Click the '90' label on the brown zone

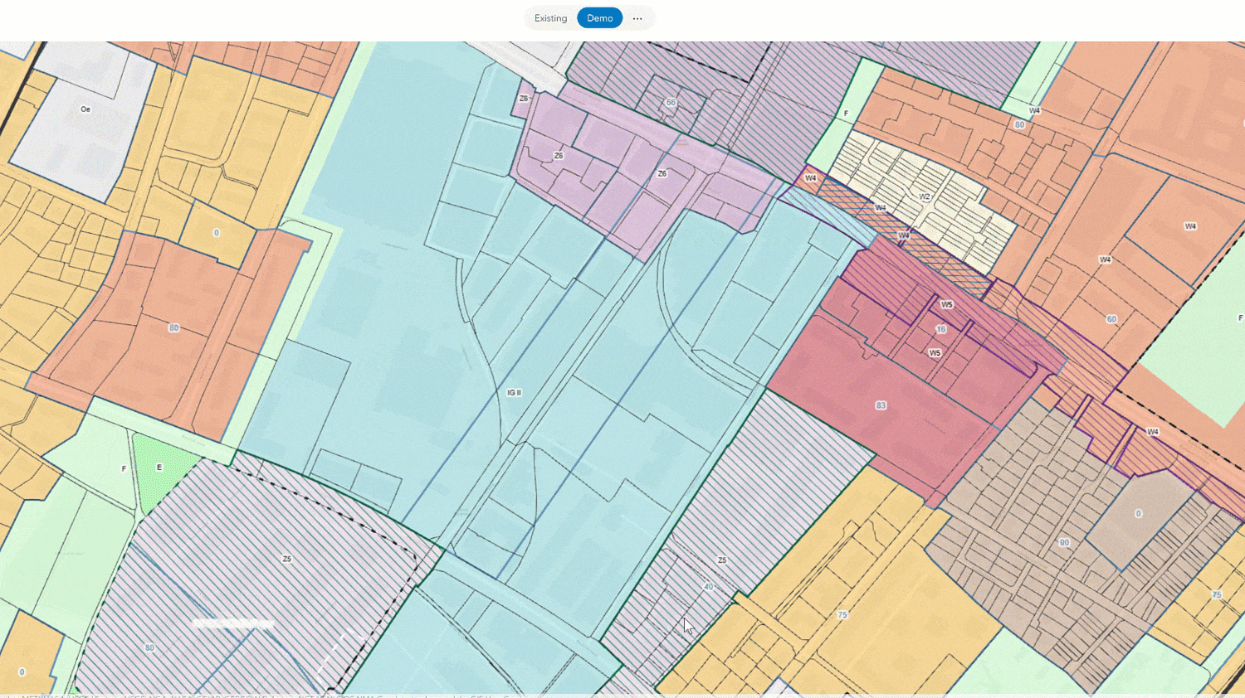pos(1064,543)
